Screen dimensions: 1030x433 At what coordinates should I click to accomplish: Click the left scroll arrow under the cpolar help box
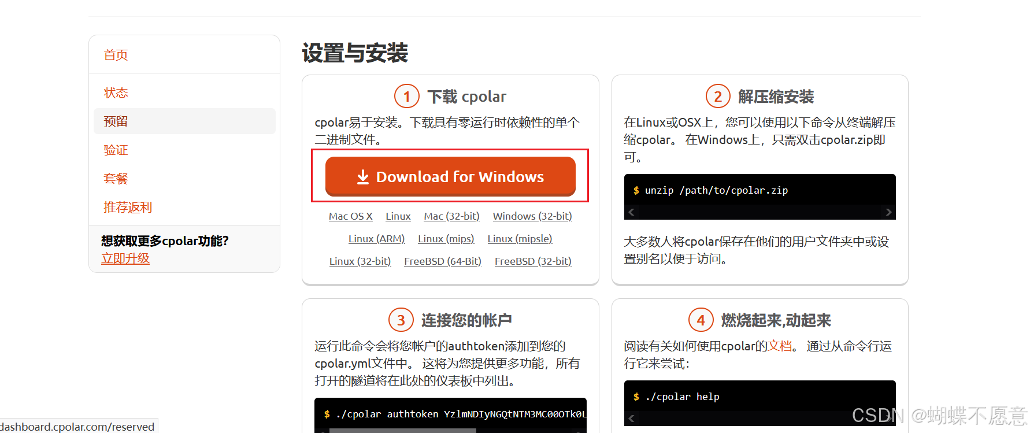pos(631,418)
